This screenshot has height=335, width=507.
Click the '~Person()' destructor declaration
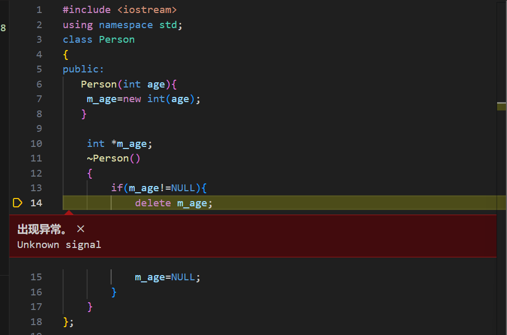point(113,158)
